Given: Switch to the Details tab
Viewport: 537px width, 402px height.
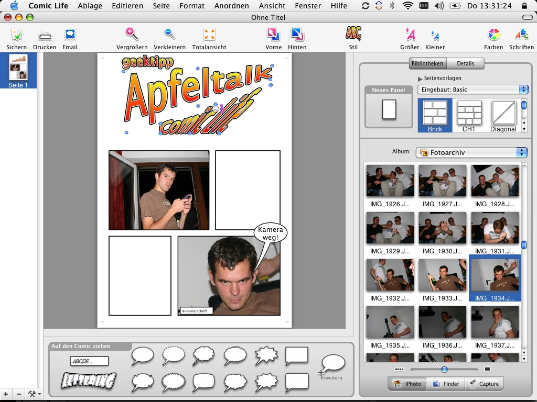Looking at the screenshot, I should pos(466,63).
